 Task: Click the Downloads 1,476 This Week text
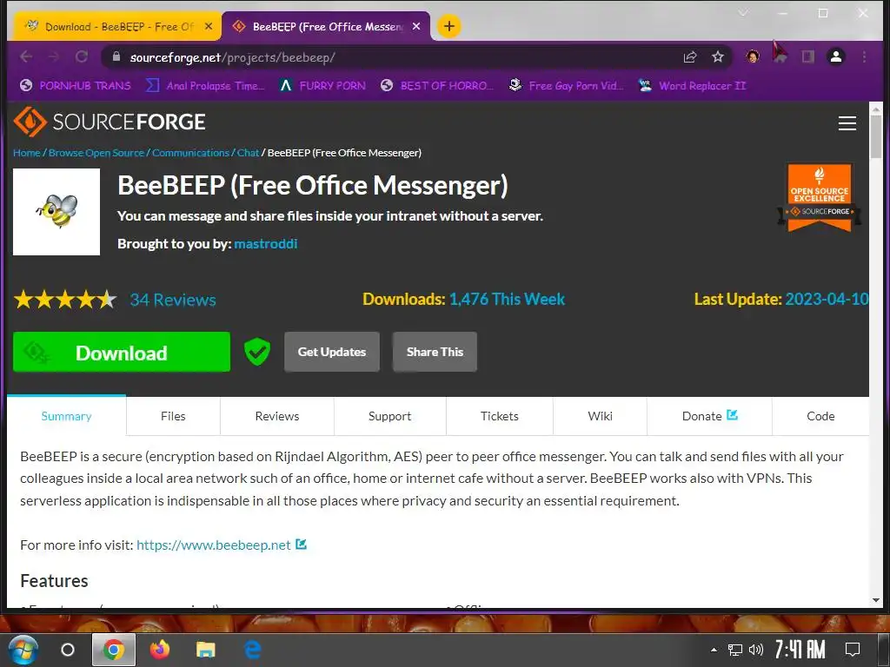point(464,299)
